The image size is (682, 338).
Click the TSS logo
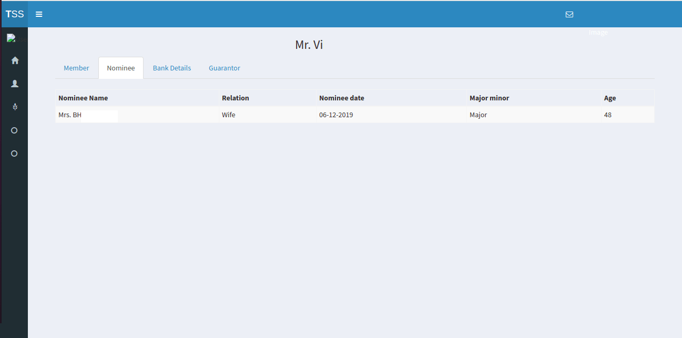[x=15, y=14]
